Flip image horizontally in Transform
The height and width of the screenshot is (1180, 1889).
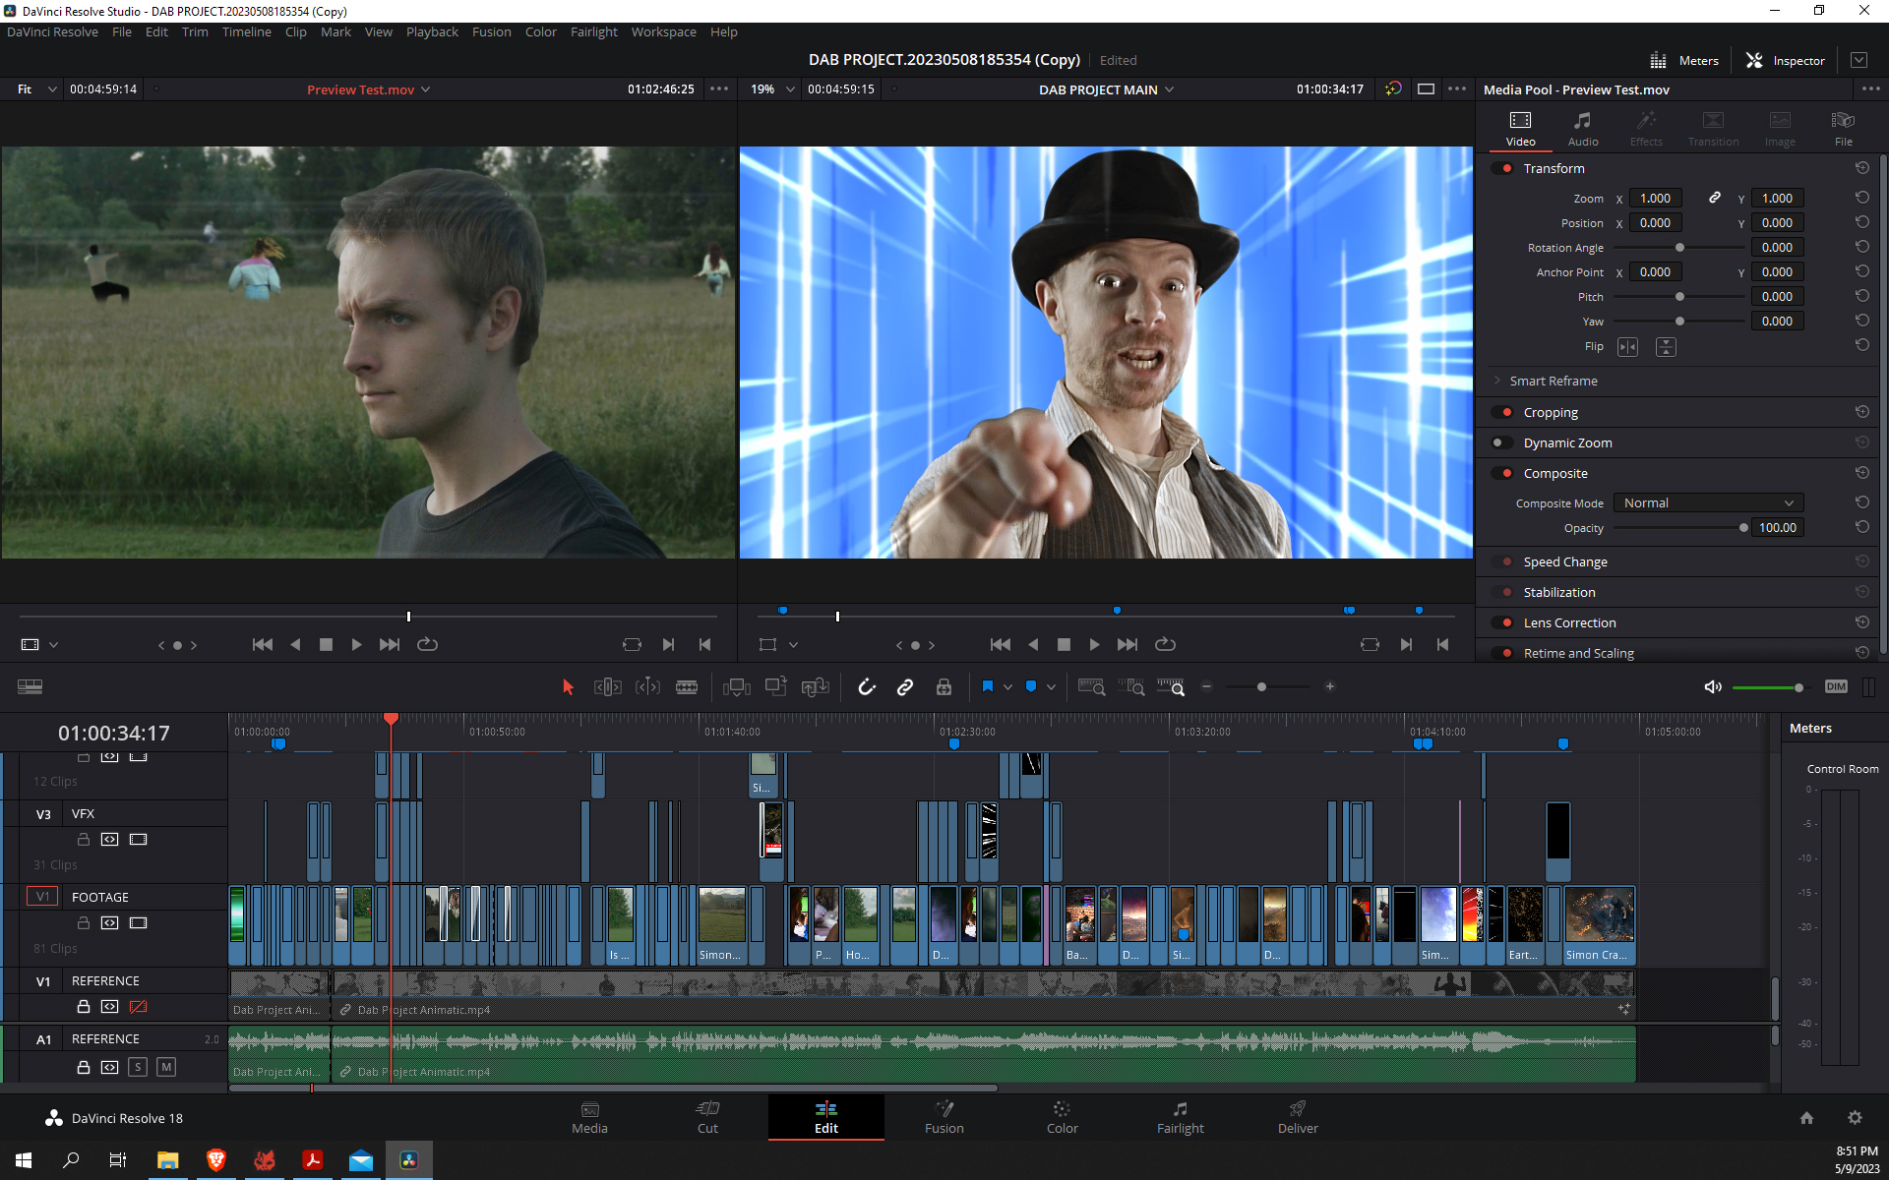click(x=1627, y=347)
